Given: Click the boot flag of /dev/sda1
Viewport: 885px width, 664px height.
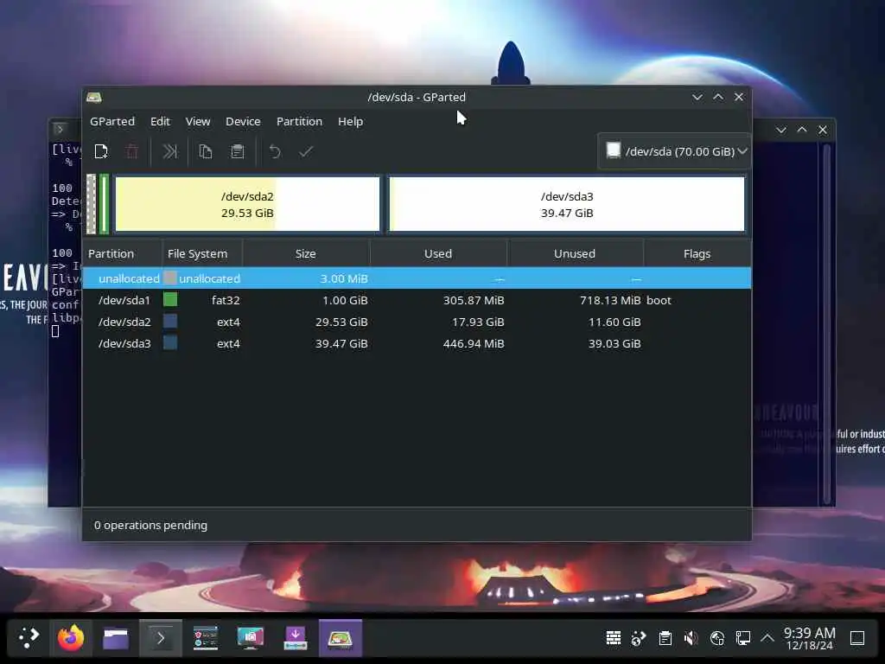Looking at the screenshot, I should pyautogui.click(x=659, y=300).
